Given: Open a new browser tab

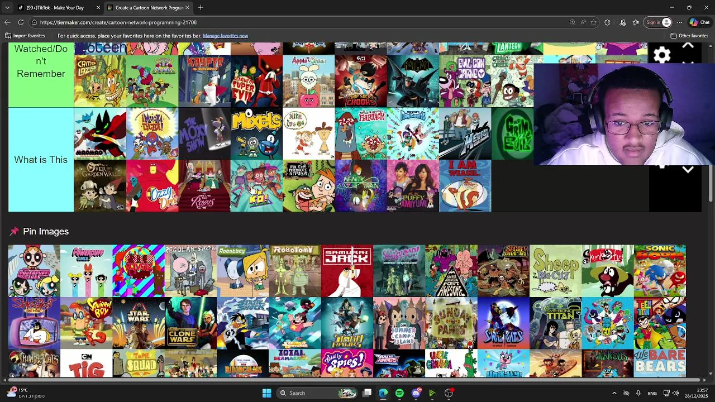Looking at the screenshot, I should [x=201, y=8].
